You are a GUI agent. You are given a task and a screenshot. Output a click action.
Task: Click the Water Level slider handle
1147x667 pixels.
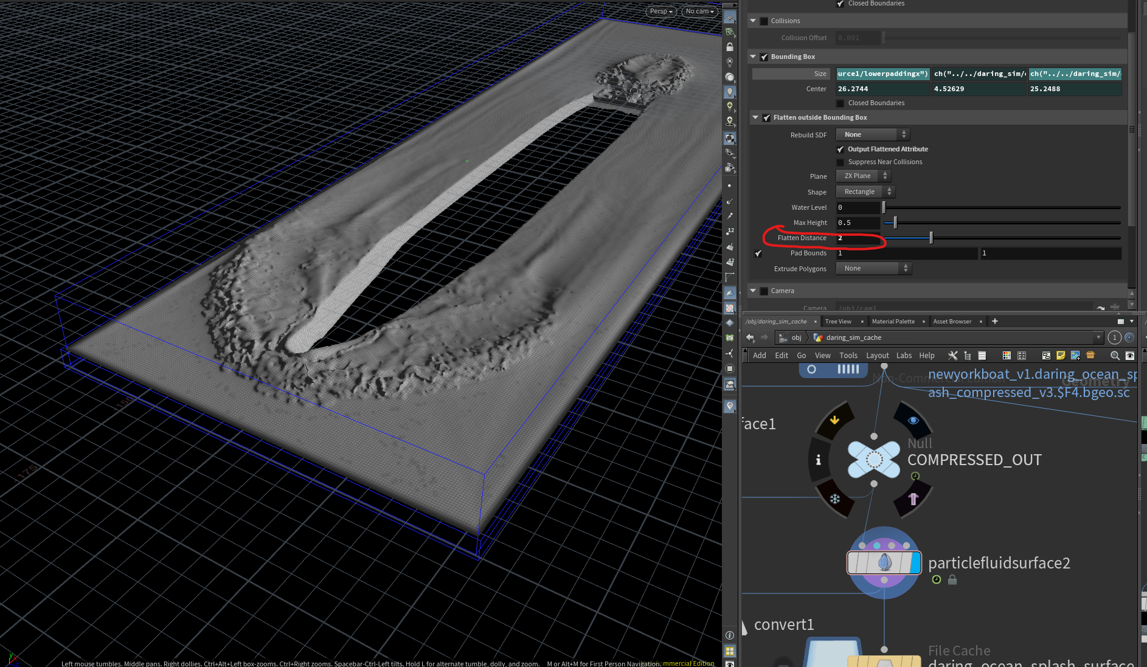[x=884, y=207]
